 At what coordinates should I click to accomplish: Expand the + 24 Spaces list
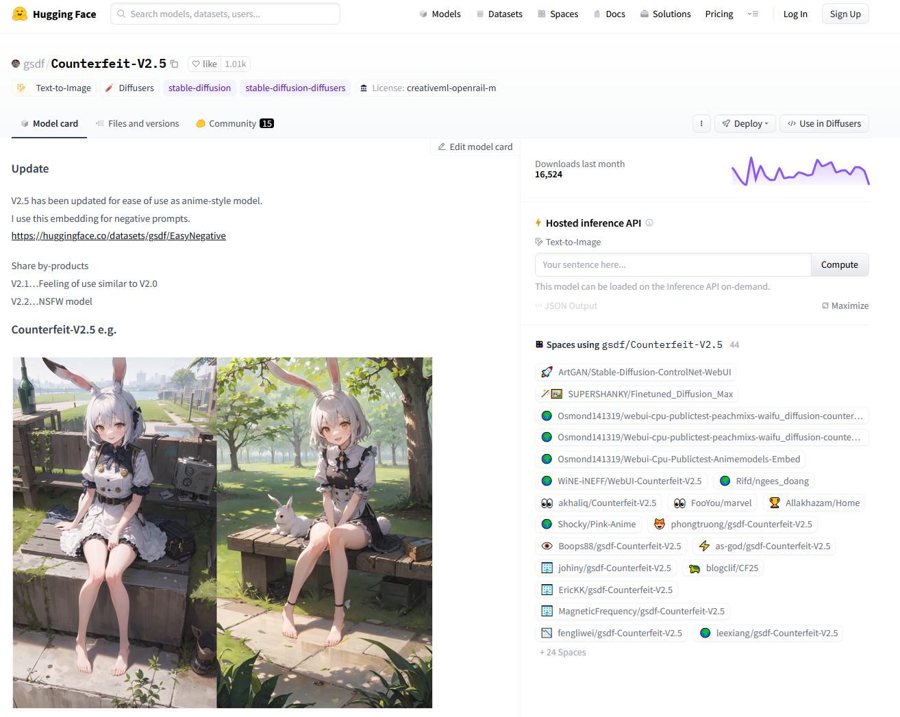click(x=562, y=652)
